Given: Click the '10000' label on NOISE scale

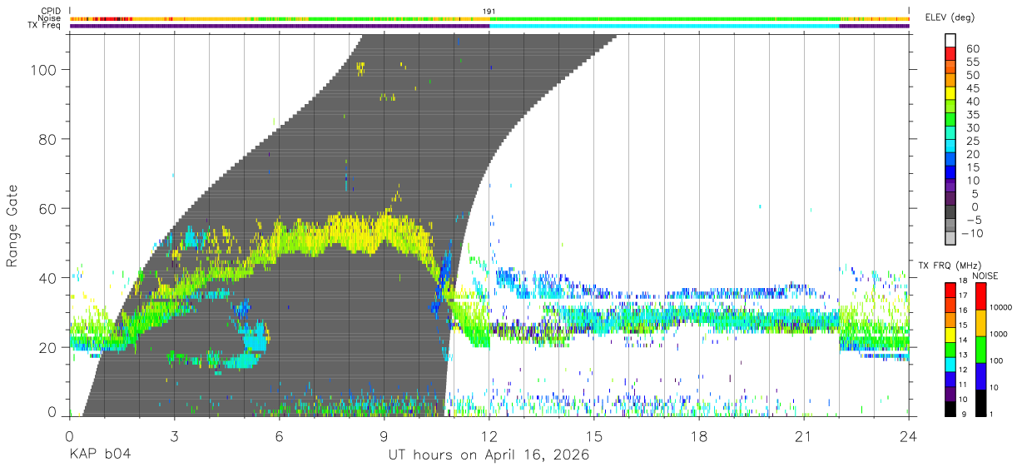Looking at the screenshot, I should click(x=1001, y=309).
